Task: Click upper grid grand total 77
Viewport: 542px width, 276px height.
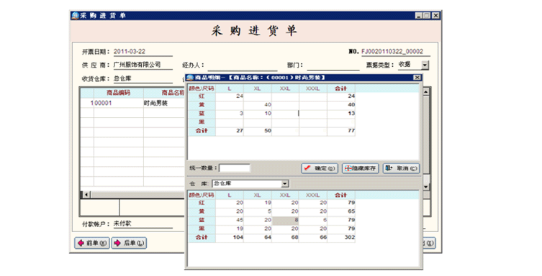Action: pyautogui.click(x=341, y=131)
